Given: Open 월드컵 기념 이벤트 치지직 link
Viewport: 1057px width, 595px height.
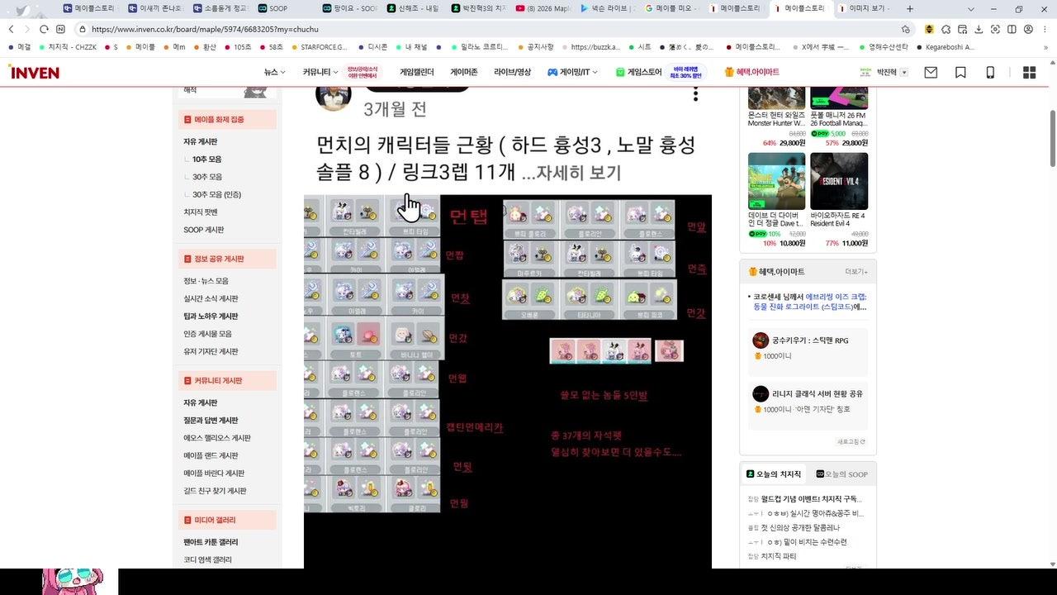Looking at the screenshot, I should coord(811,499).
